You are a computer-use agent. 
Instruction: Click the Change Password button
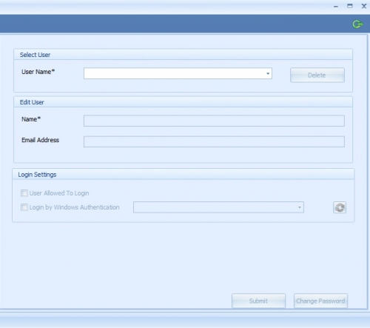(320, 301)
